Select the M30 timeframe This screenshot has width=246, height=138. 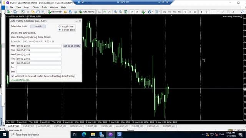(180, 12)
